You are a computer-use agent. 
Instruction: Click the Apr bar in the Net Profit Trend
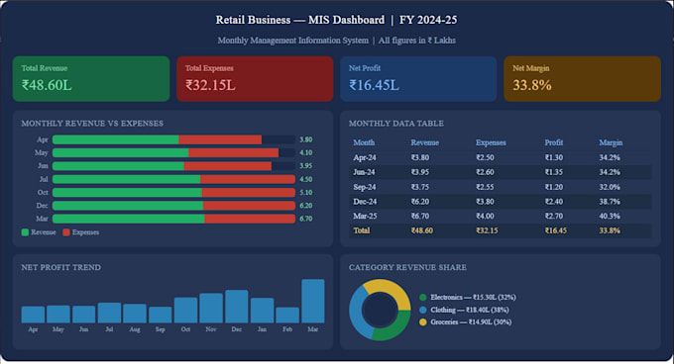point(33,315)
